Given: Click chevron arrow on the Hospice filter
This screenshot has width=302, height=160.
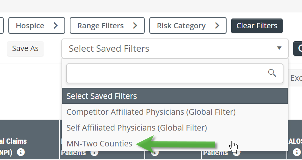Looking at the screenshot, I should click(55, 26).
